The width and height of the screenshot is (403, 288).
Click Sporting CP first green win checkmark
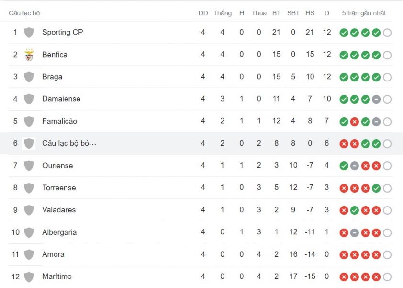pyautogui.click(x=344, y=33)
